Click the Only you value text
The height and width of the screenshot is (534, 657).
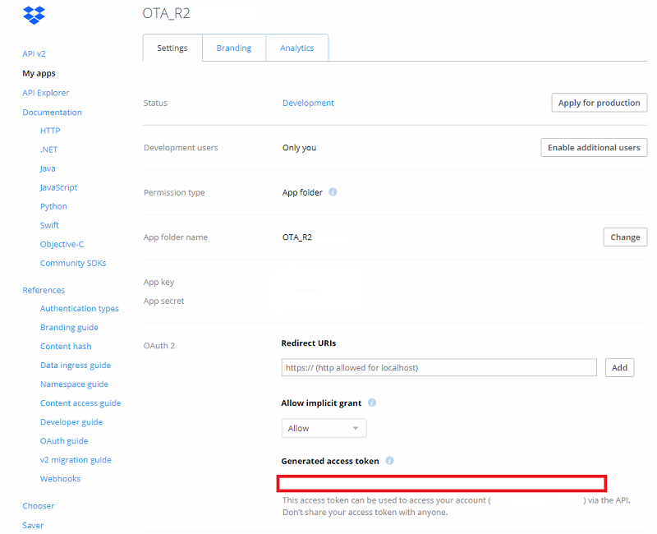coord(299,148)
